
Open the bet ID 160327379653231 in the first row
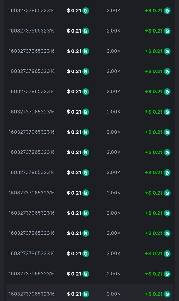pos(31,11)
